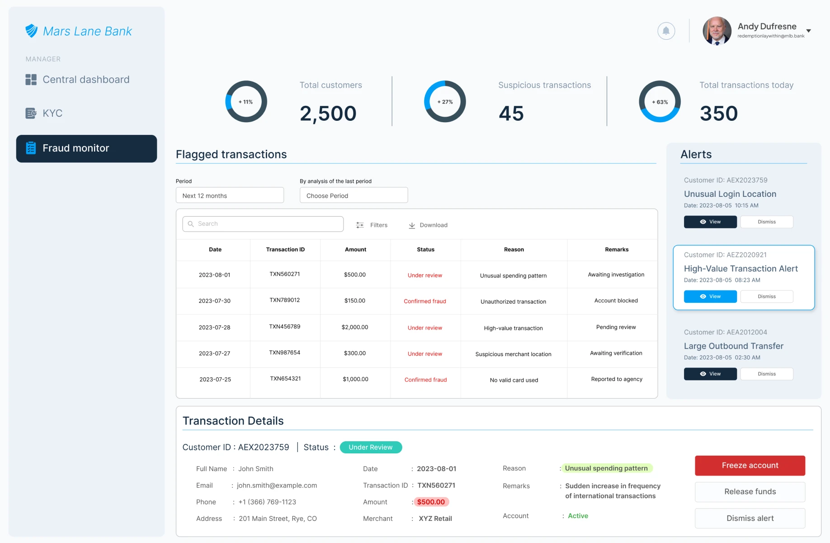The width and height of the screenshot is (830, 543).
Task: Open the KYC sidebar section
Action: pyautogui.click(x=52, y=113)
